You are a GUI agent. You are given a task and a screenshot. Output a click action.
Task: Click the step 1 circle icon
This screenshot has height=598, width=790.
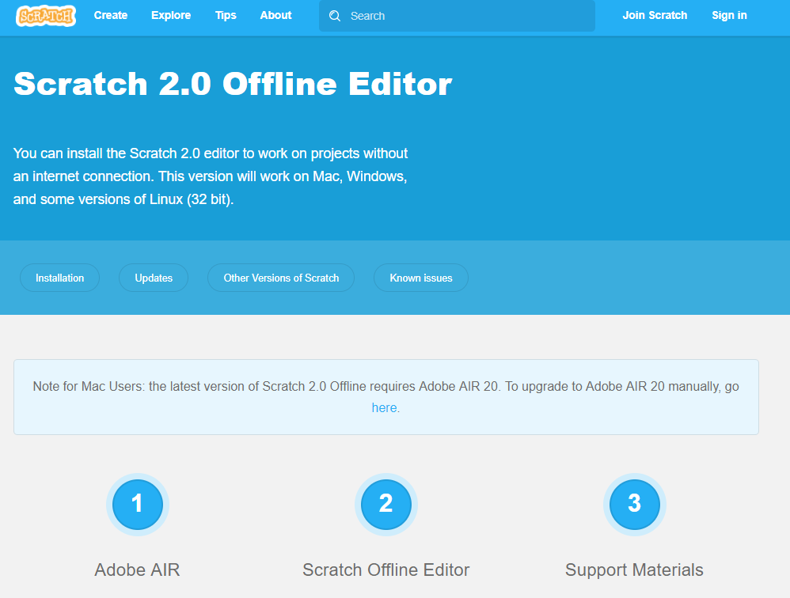(x=138, y=505)
